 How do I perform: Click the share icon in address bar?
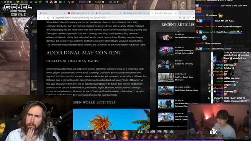tap(184, 18)
